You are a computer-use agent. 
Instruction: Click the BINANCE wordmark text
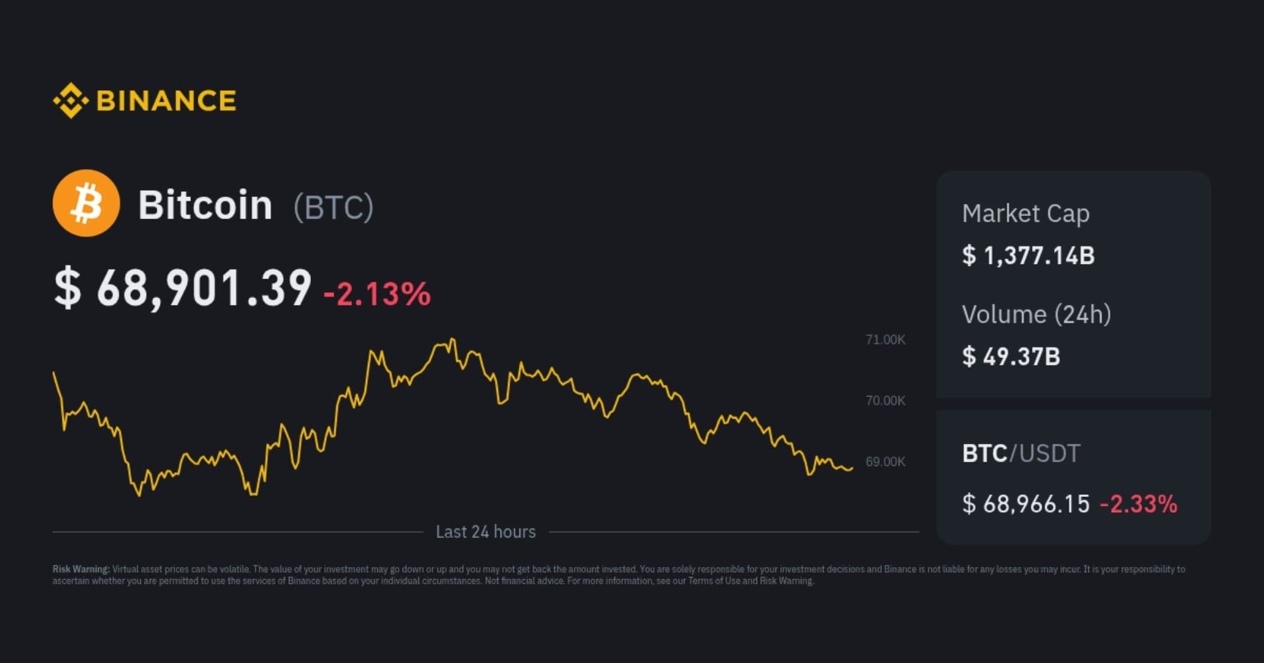(166, 101)
